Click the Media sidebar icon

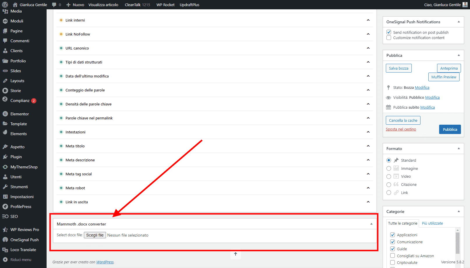pos(5,11)
